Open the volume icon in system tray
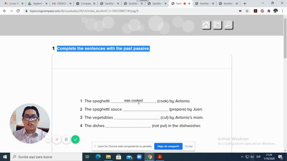Image resolution: width=287 pixels, height=161 pixels. pyautogui.click(x=252, y=157)
